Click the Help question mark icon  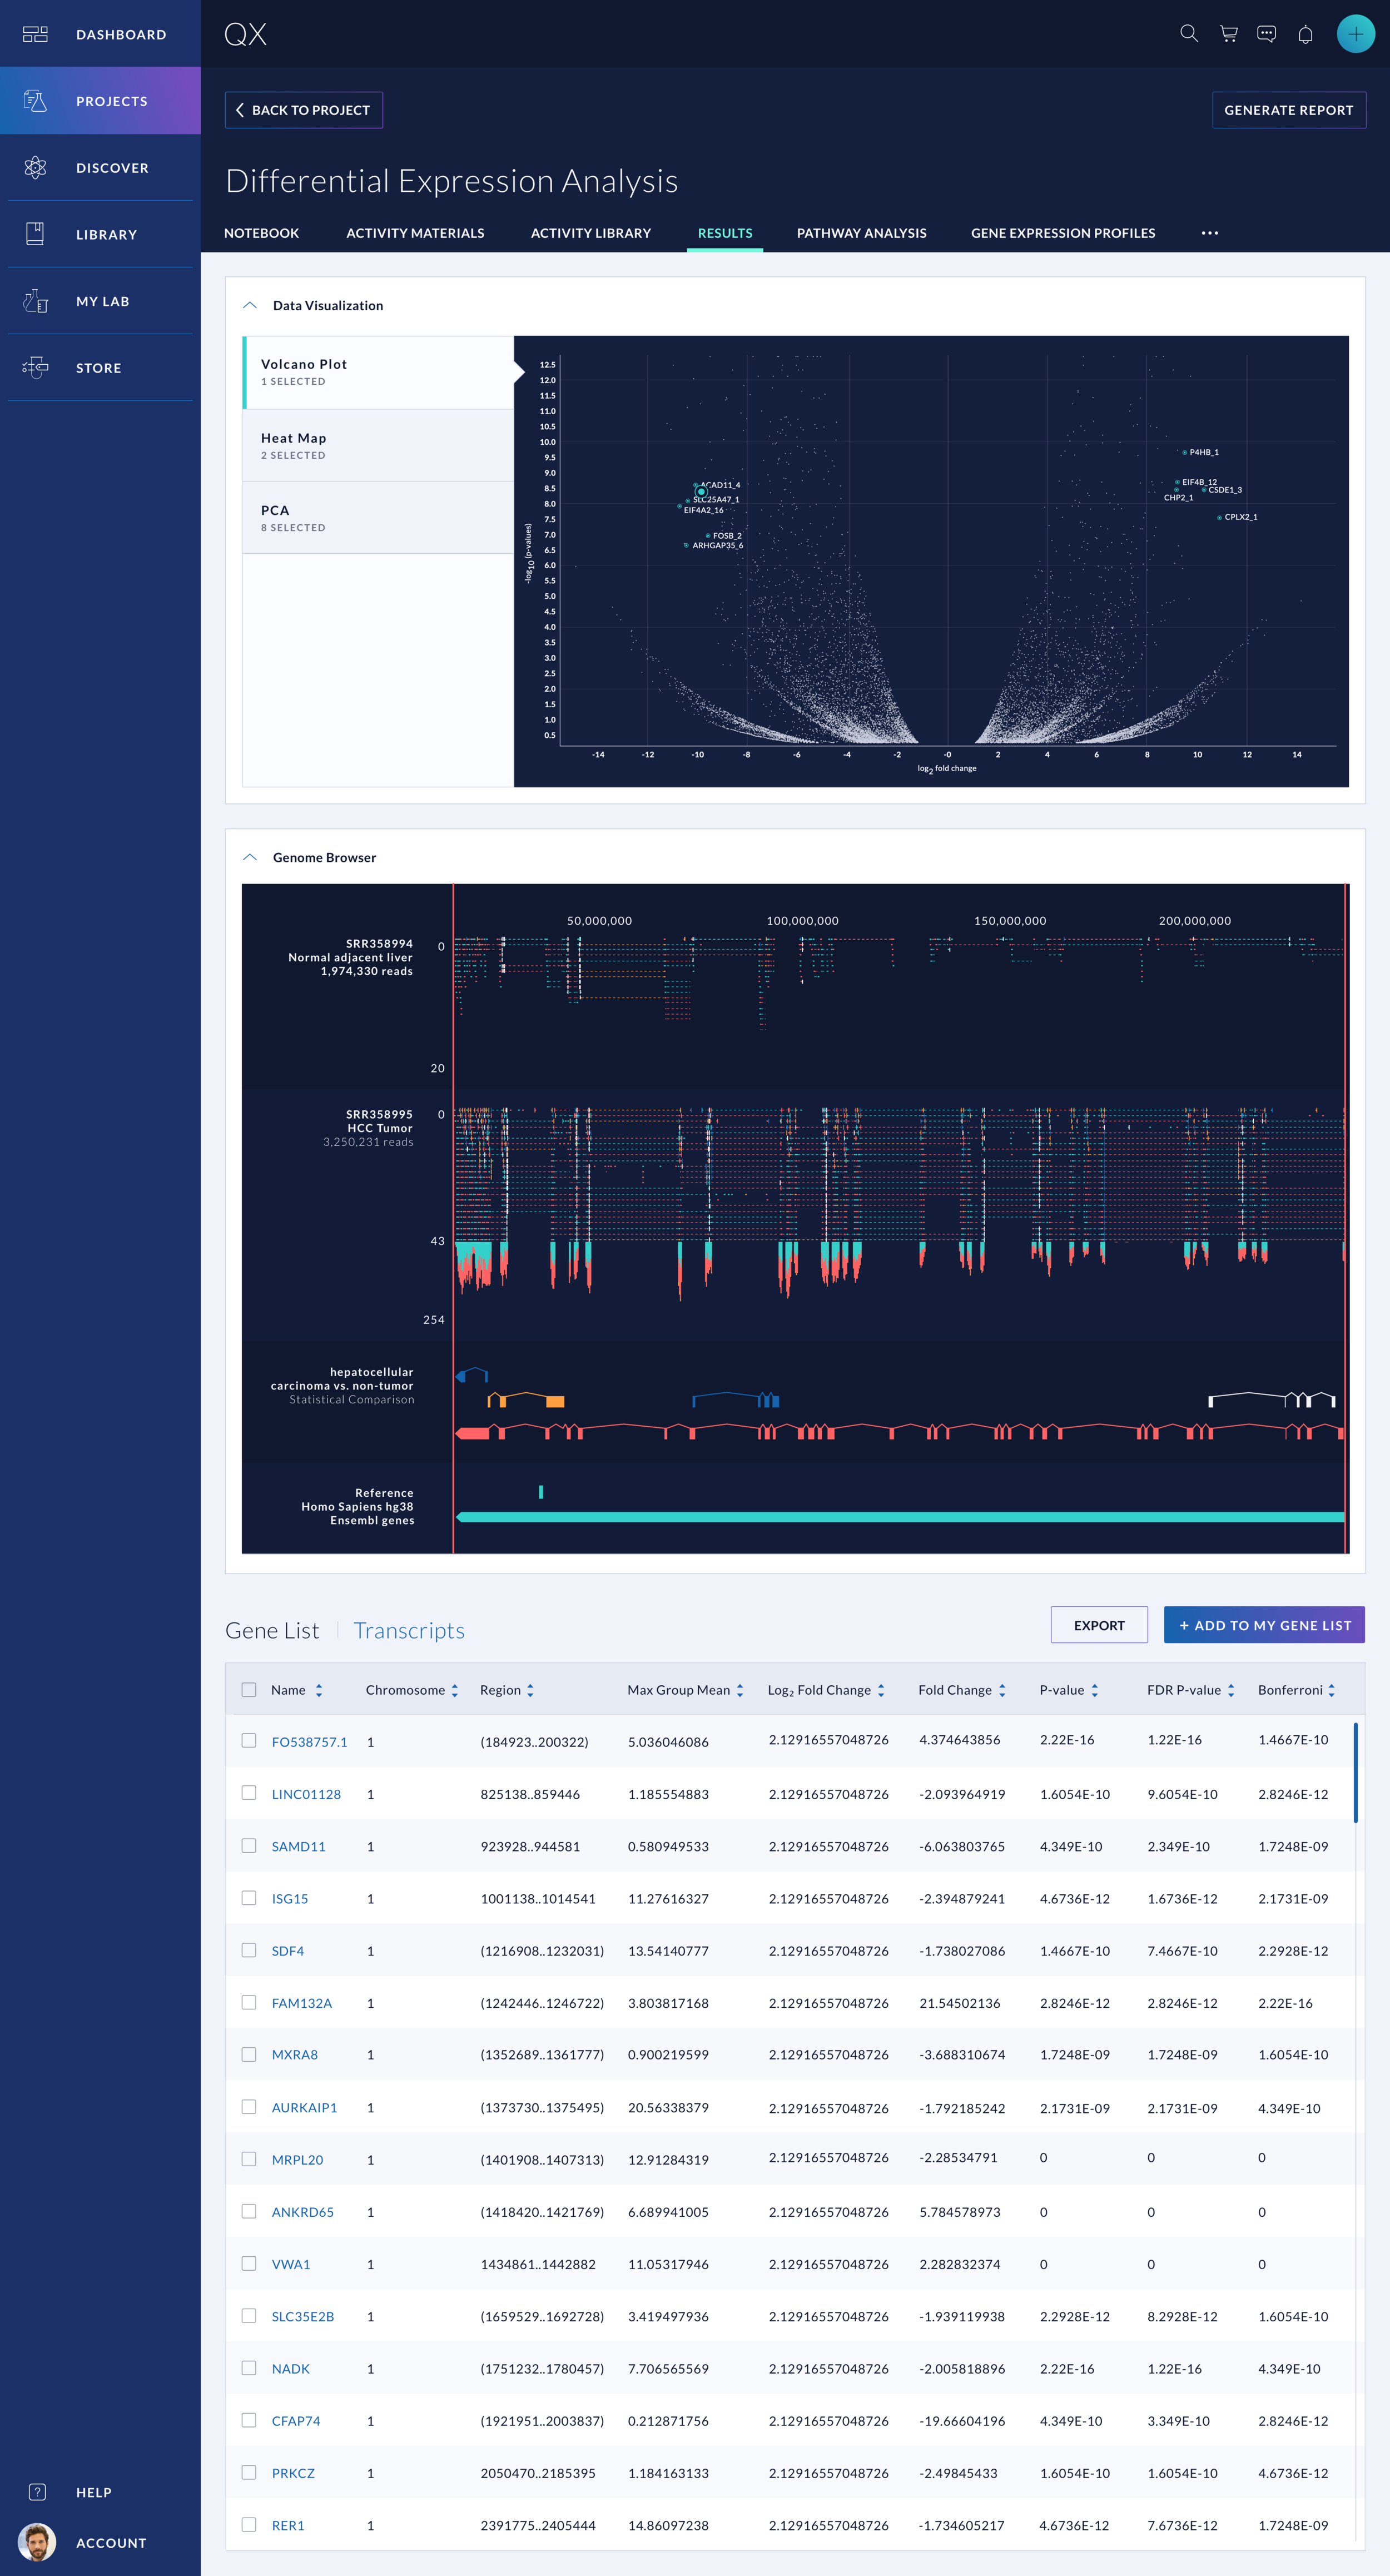point(37,2492)
